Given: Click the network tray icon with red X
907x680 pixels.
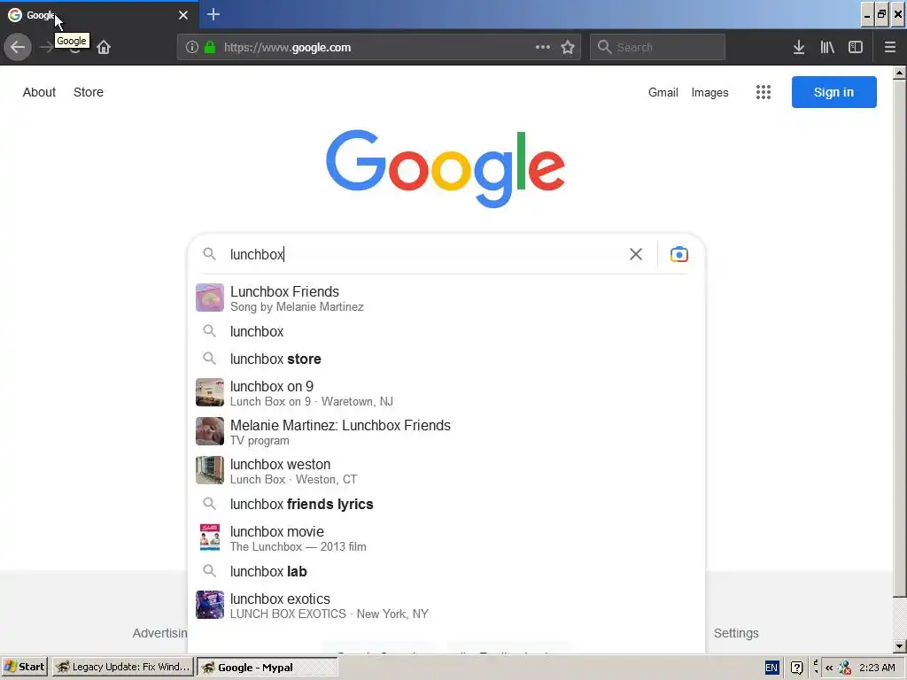Looking at the screenshot, I should pyautogui.click(x=844, y=668).
